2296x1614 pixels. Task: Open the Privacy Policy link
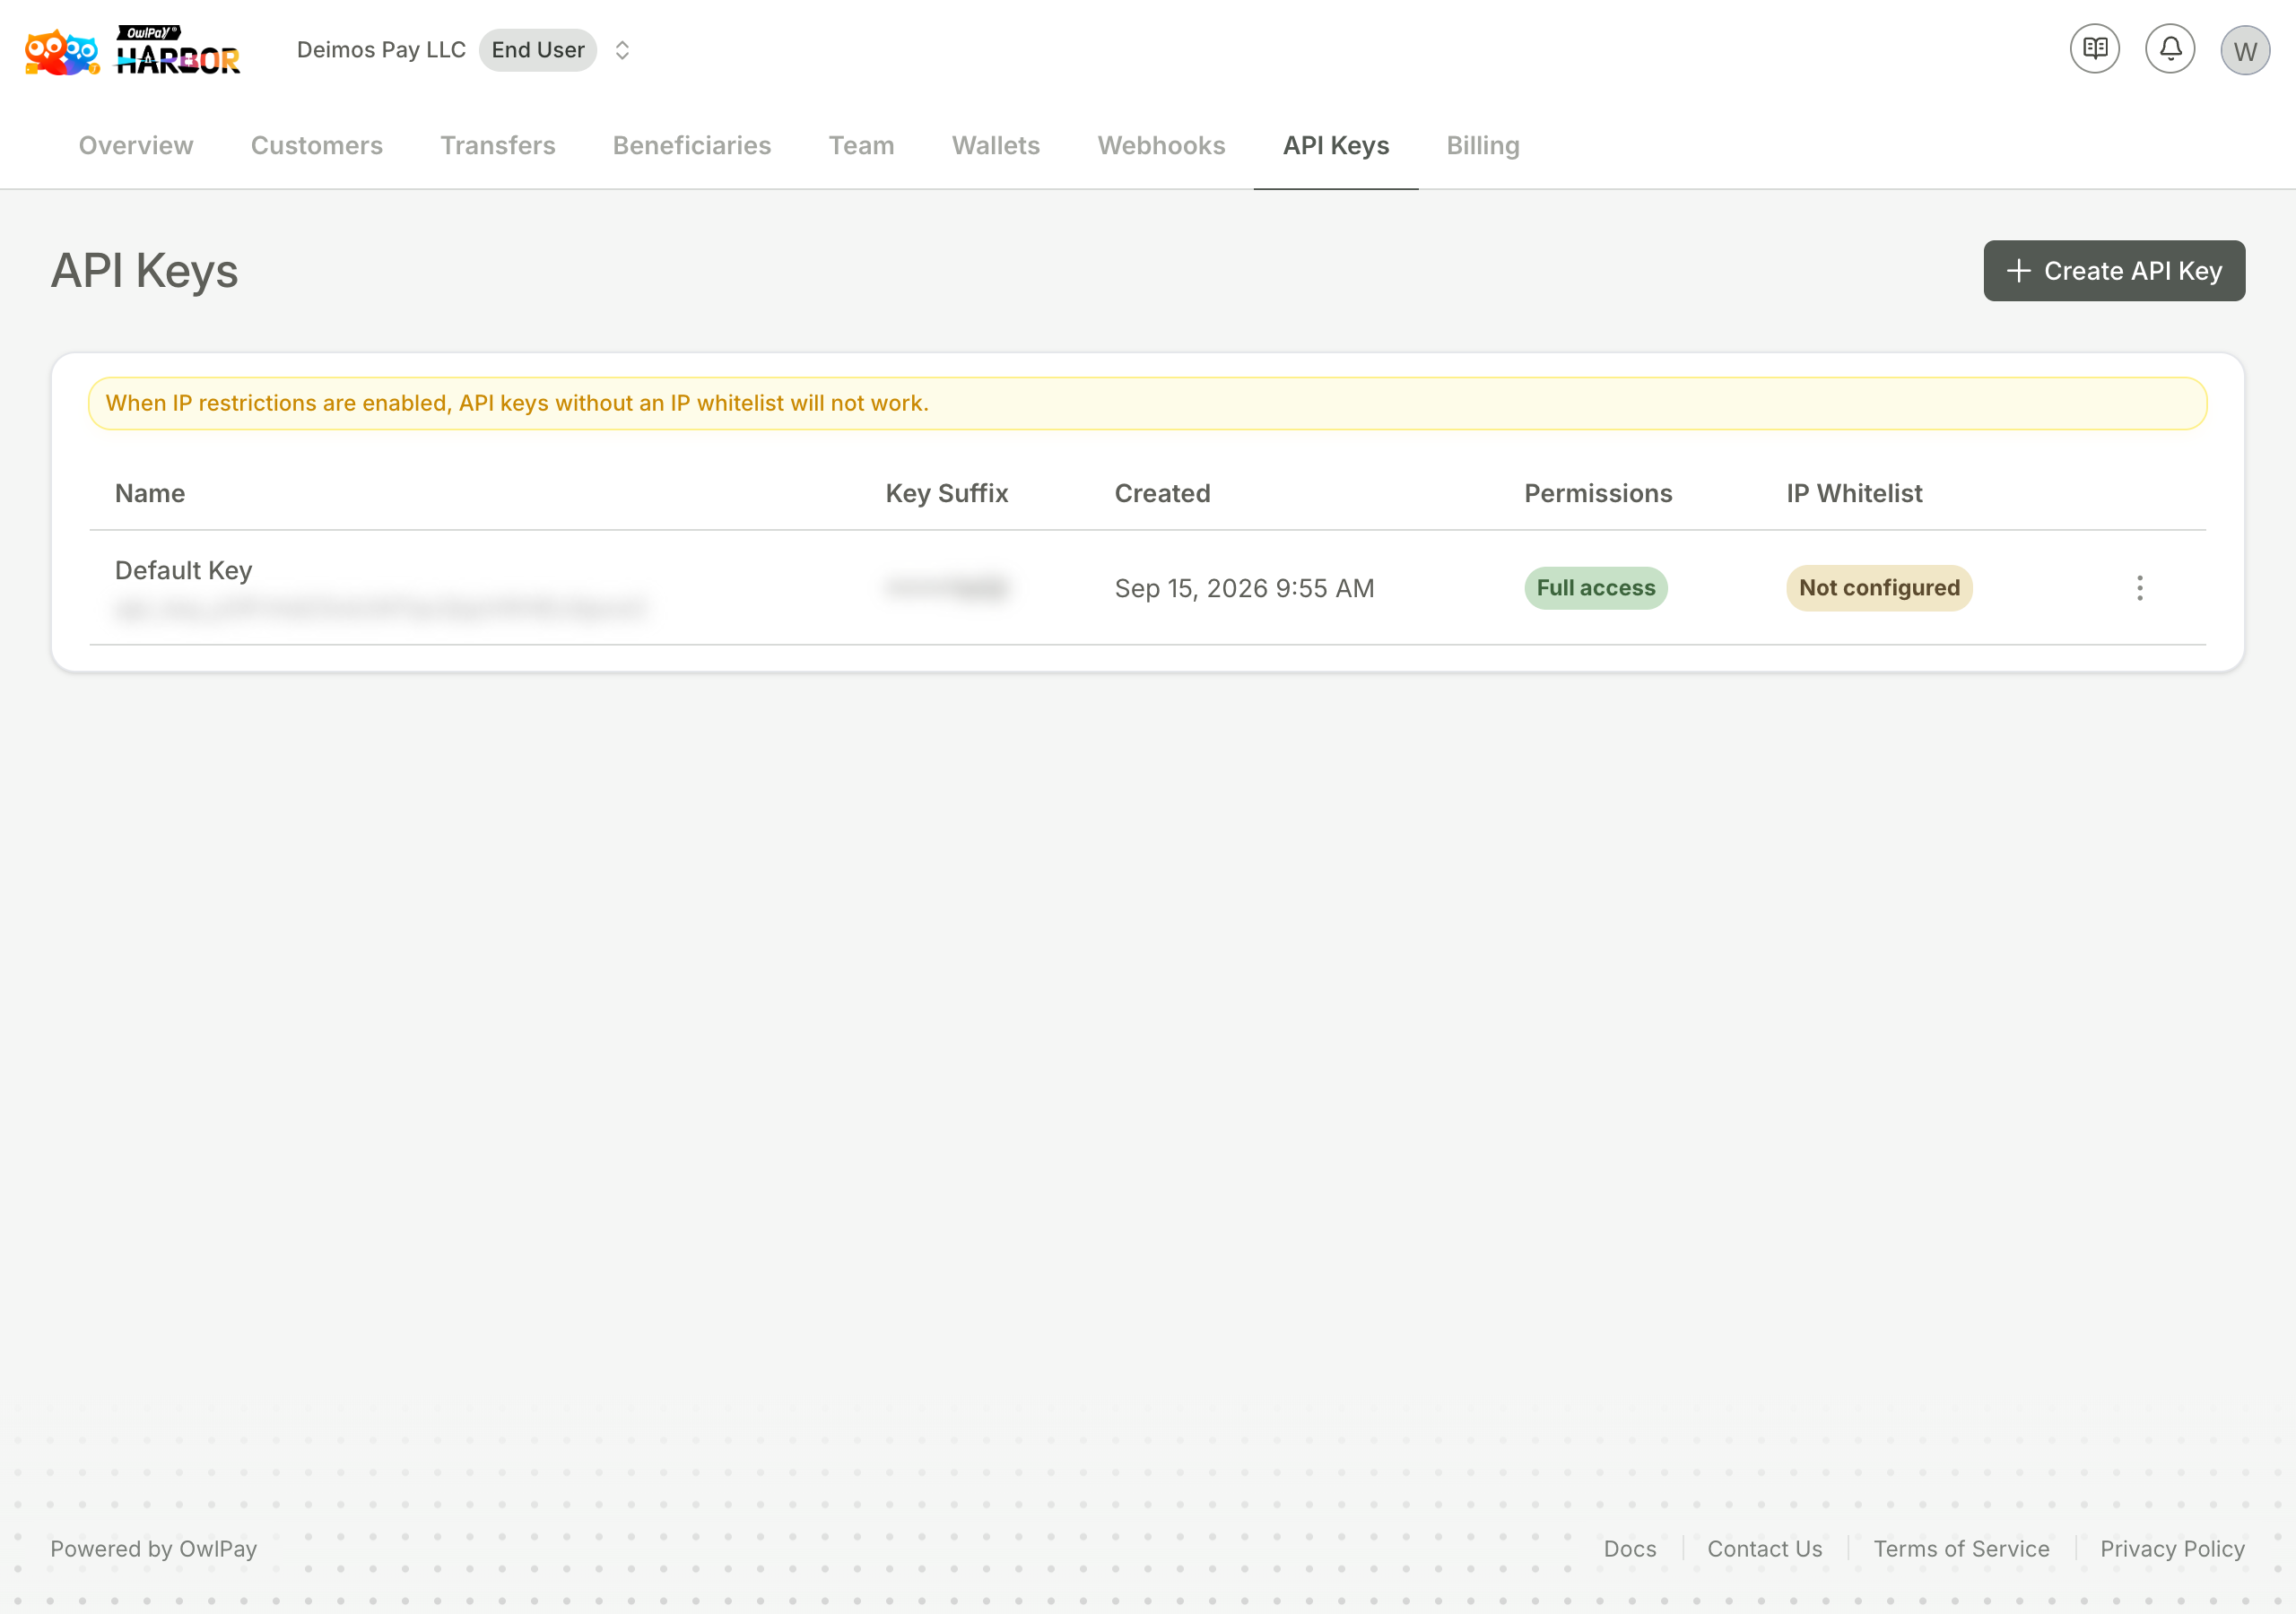(2172, 1548)
